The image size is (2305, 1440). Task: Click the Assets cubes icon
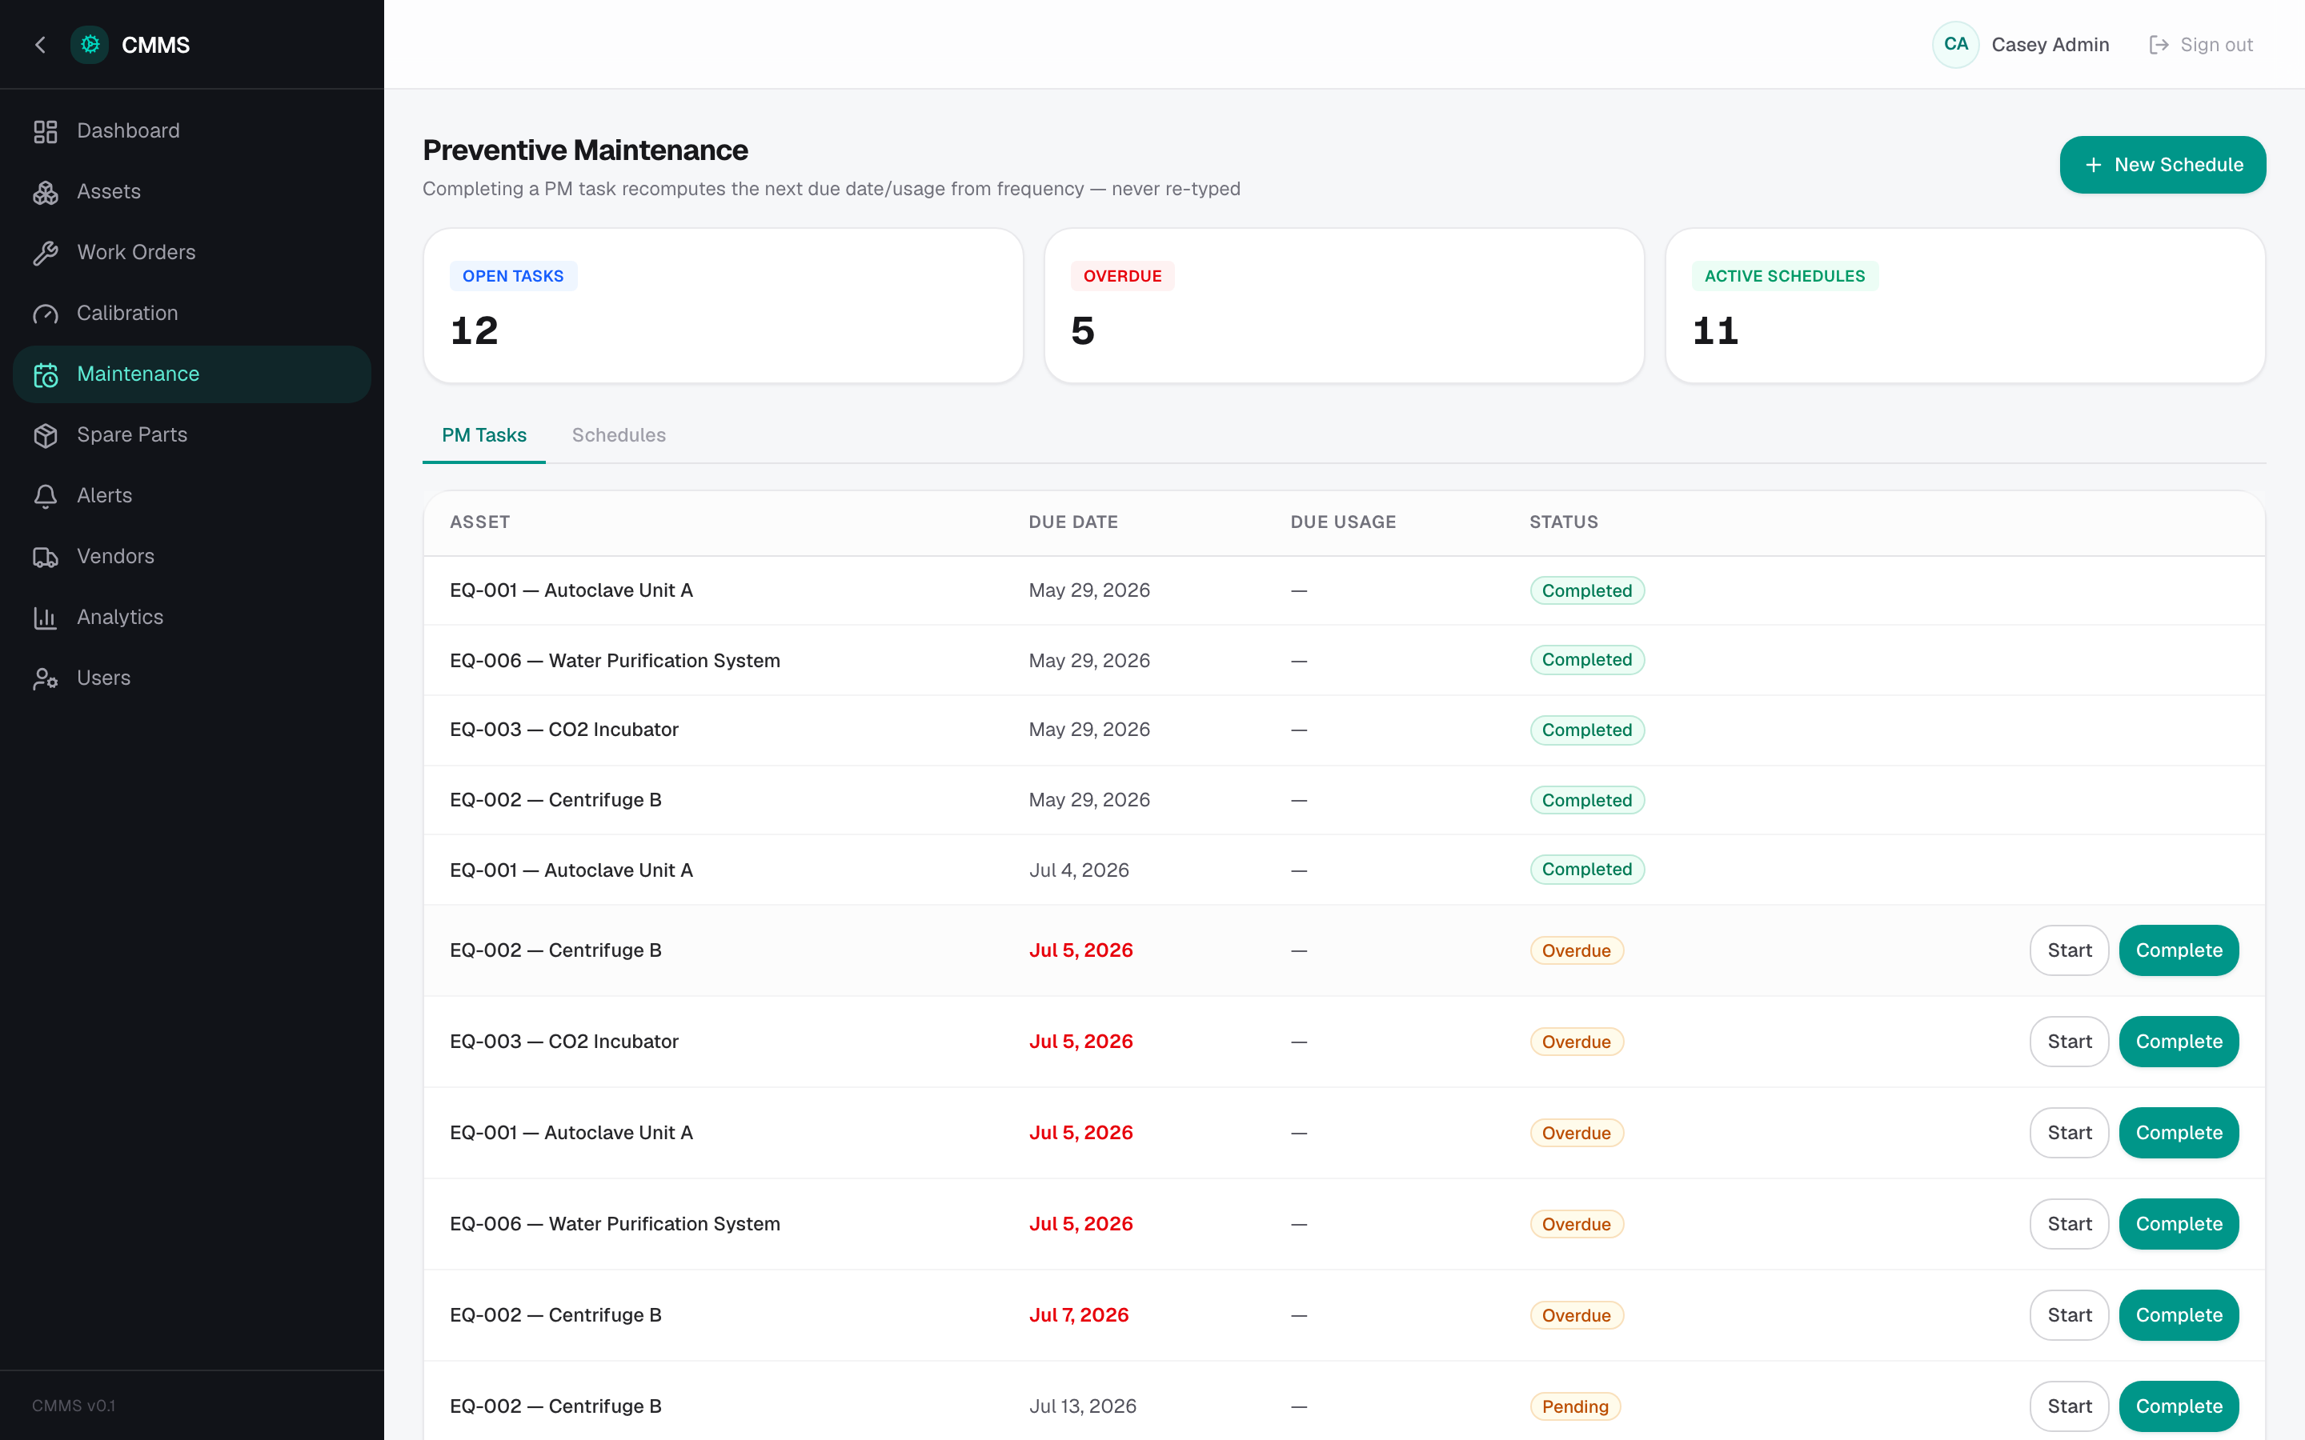[x=46, y=192]
